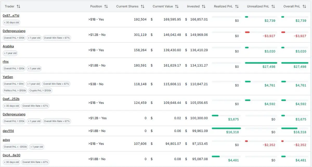Viewport: 312px width, 167px height.
Task: Click shares value 107,606
Action: tap(140, 144)
